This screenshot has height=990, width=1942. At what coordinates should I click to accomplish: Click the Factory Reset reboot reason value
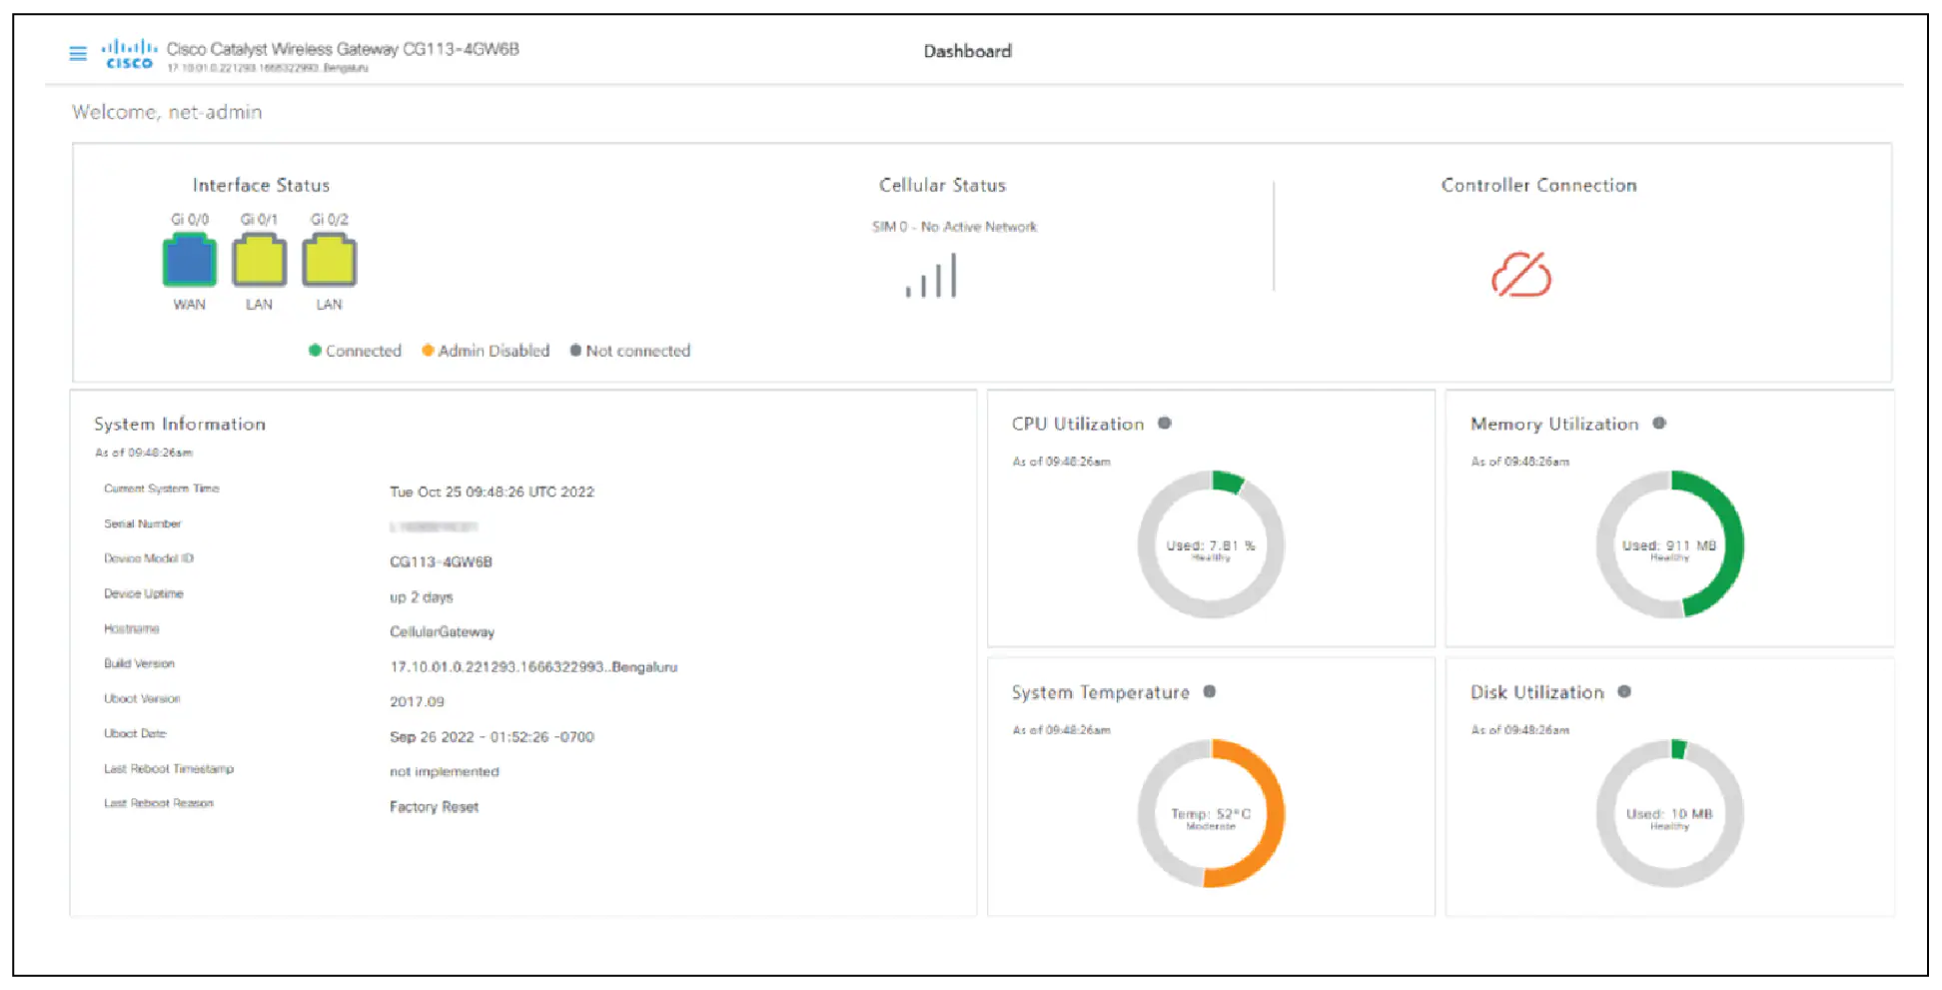pyautogui.click(x=434, y=806)
